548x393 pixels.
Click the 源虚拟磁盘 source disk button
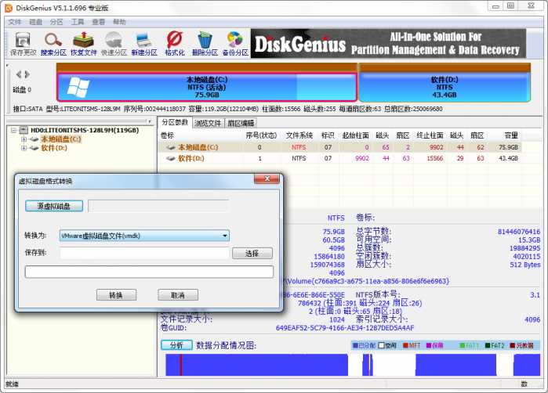point(54,206)
